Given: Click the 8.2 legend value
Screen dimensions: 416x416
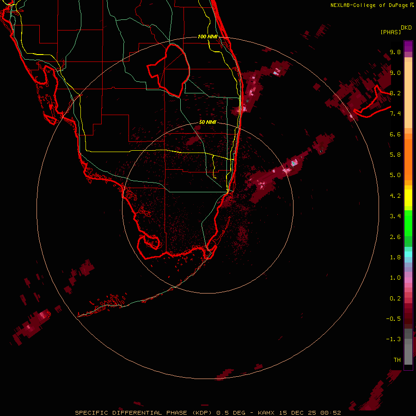Looking at the screenshot, I should coord(395,93).
